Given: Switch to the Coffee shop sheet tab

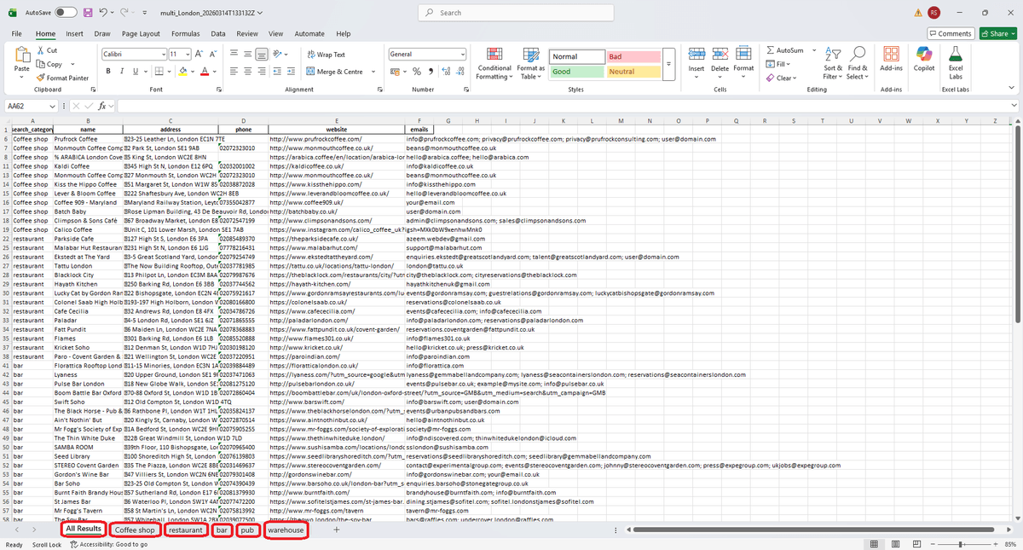Looking at the screenshot, I should tap(135, 530).
